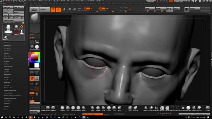This screenshot has height=119, width=212.
Task: Switch to Zsub sculpt mode
Action: pos(107,8)
